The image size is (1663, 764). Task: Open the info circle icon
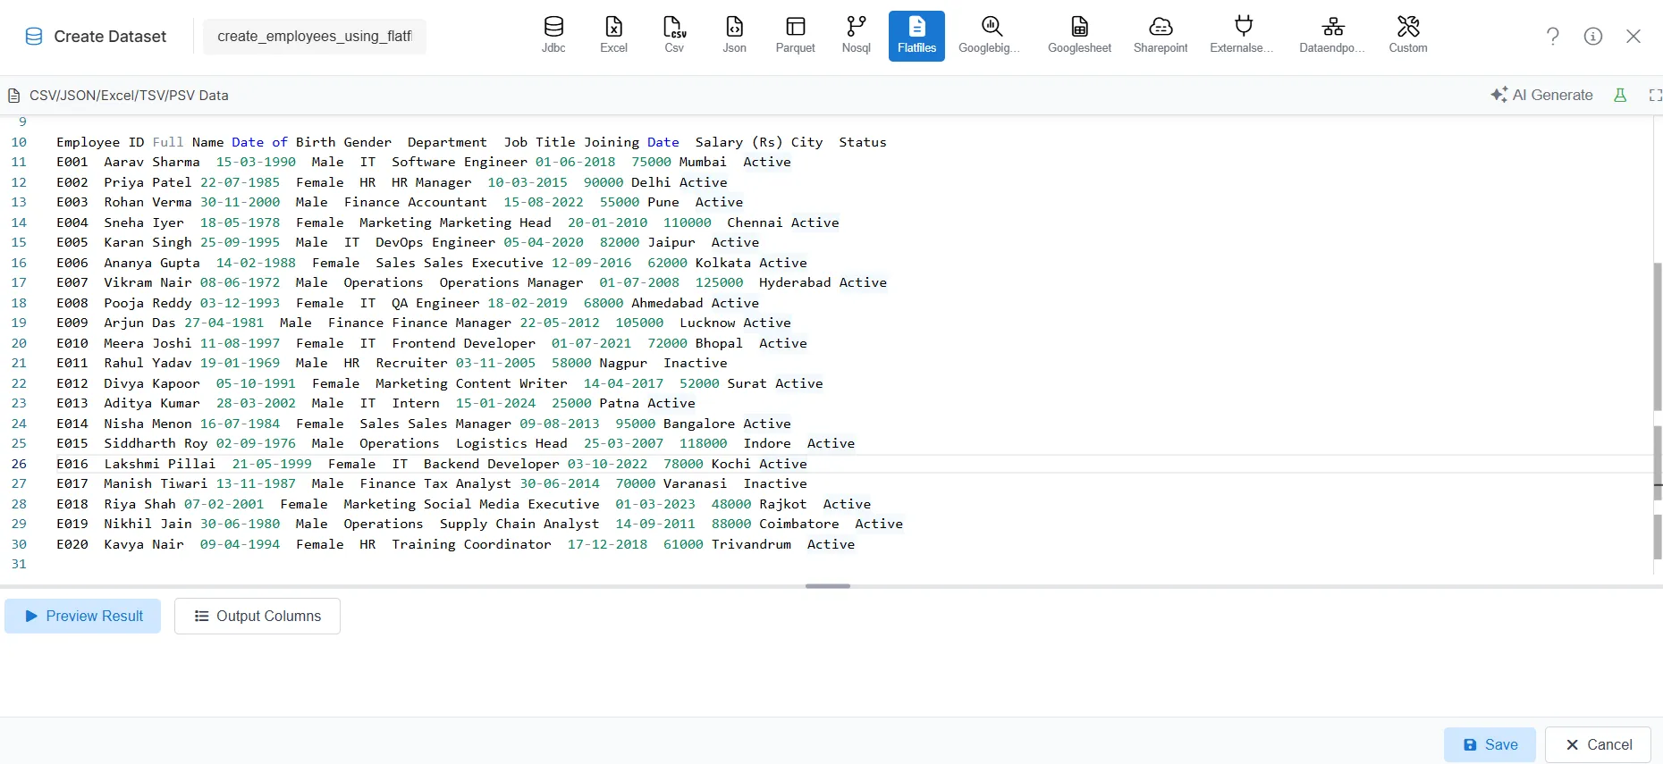1593,36
